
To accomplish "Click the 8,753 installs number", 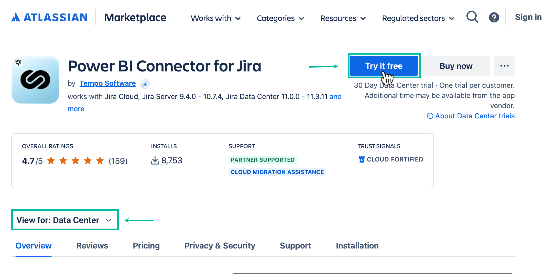I will click(x=172, y=160).
